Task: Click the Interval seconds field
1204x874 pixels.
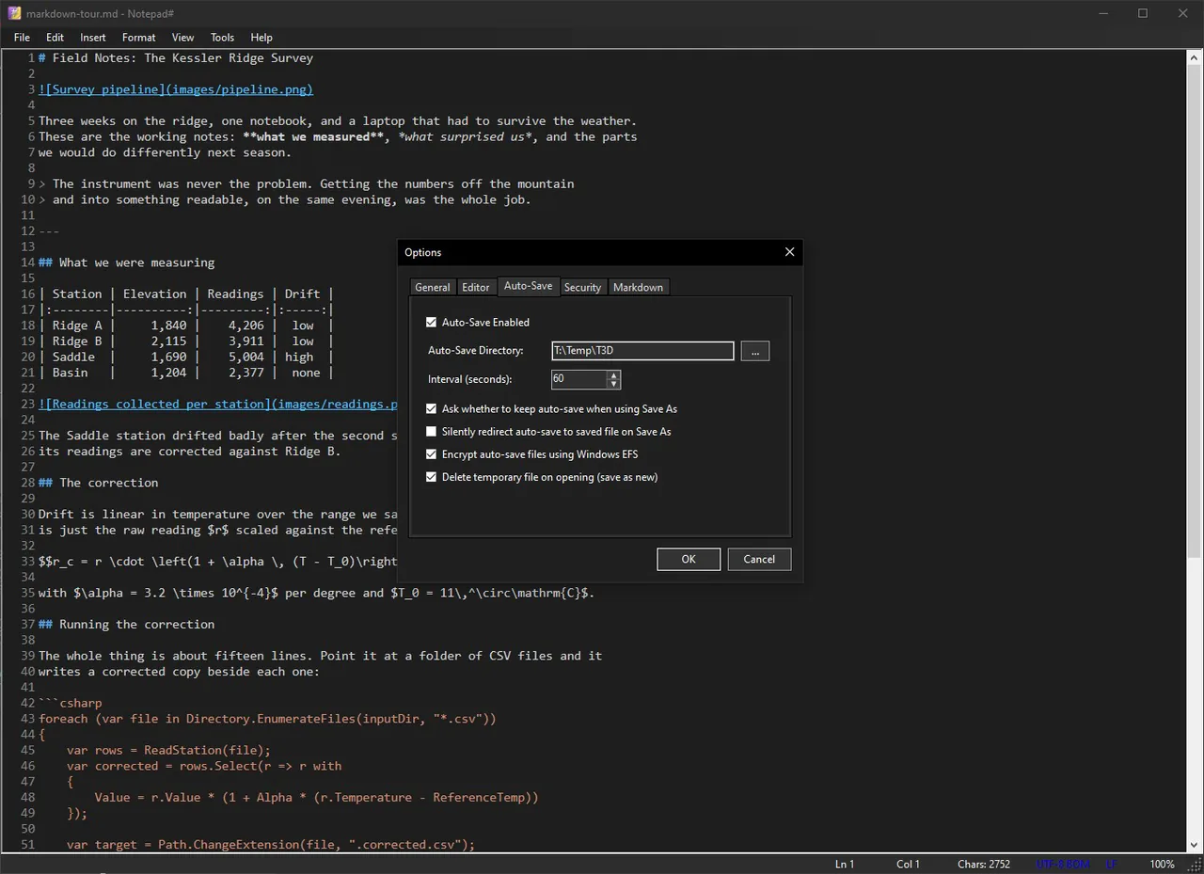Action: click(579, 379)
